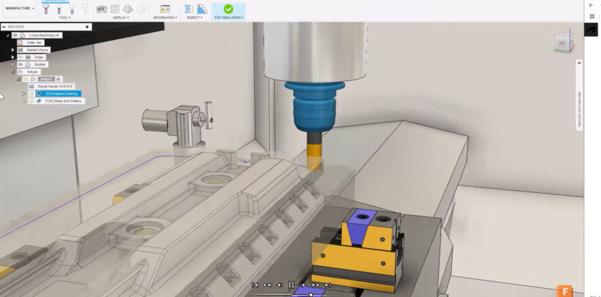Click the grid icon in right side panel
Image resolution: width=601 pixels, height=297 pixels.
[592, 16]
